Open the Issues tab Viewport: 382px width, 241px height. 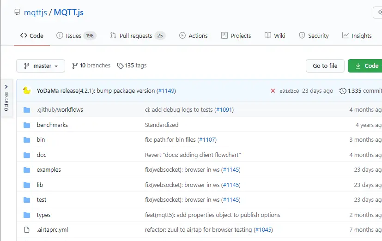76,36
